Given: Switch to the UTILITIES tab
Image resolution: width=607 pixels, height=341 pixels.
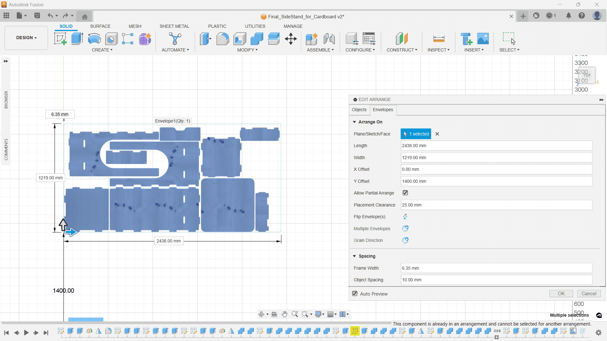Looking at the screenshot, I should click(255, 26).
